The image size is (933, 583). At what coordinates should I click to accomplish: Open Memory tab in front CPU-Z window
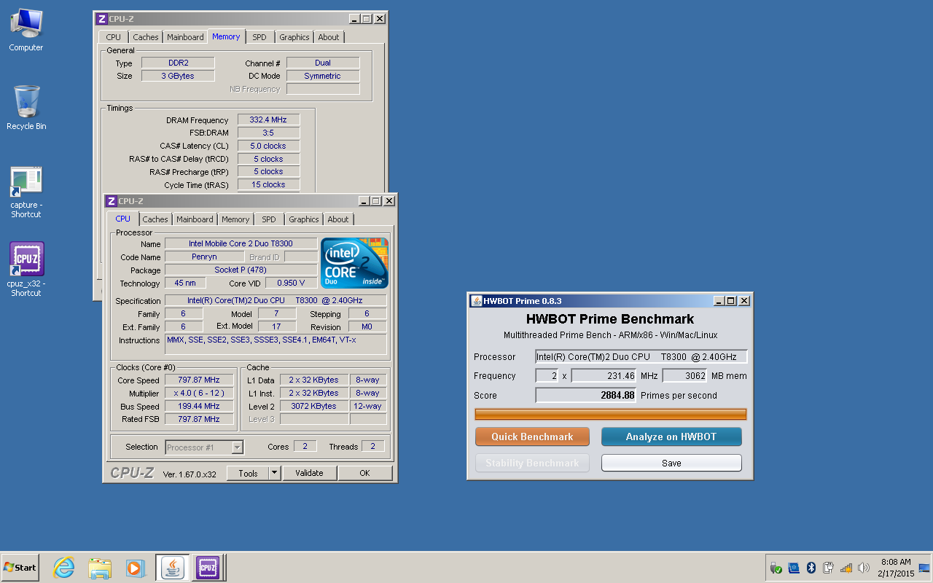pos(235,219)
